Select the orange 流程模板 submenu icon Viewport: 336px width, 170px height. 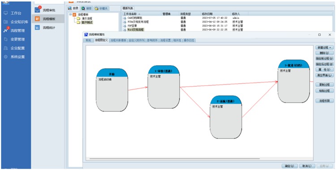[x=37, y=19]
